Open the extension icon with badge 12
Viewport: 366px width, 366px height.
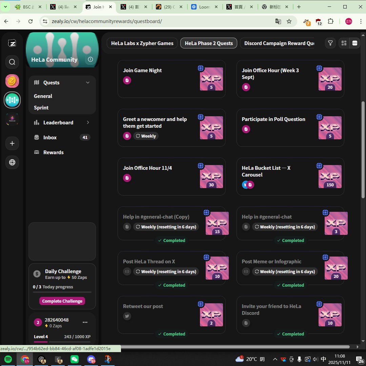[319, 22]
